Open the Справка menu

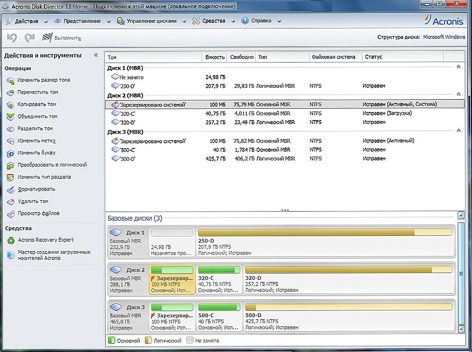(x=261, y=21)
